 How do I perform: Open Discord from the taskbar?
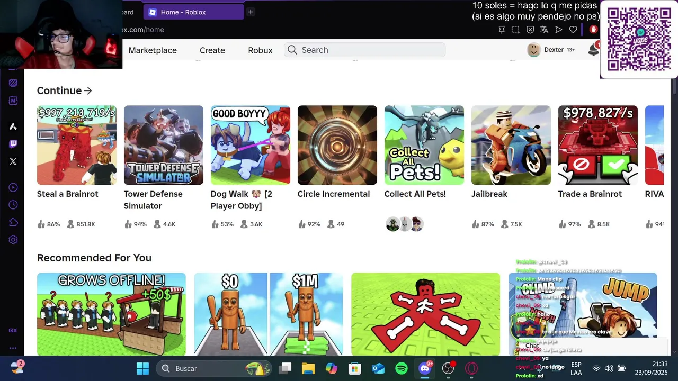425,368
